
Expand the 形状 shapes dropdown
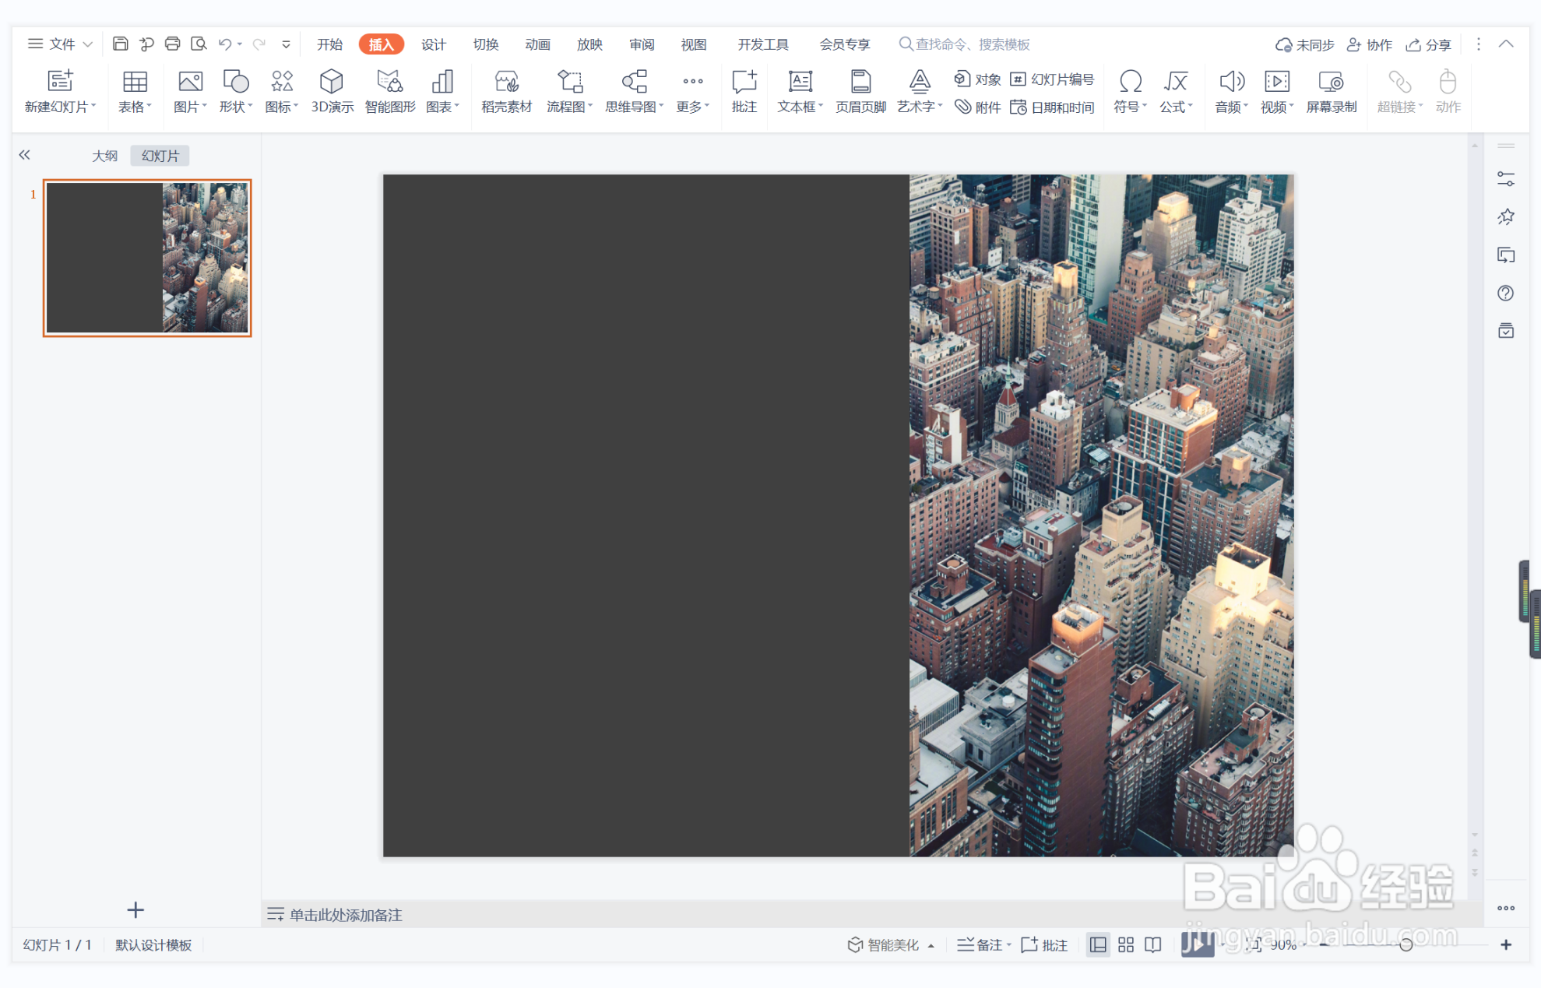point(250,107)
